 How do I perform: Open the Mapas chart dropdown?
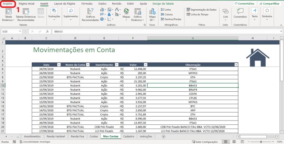click(x=126, y=15)
